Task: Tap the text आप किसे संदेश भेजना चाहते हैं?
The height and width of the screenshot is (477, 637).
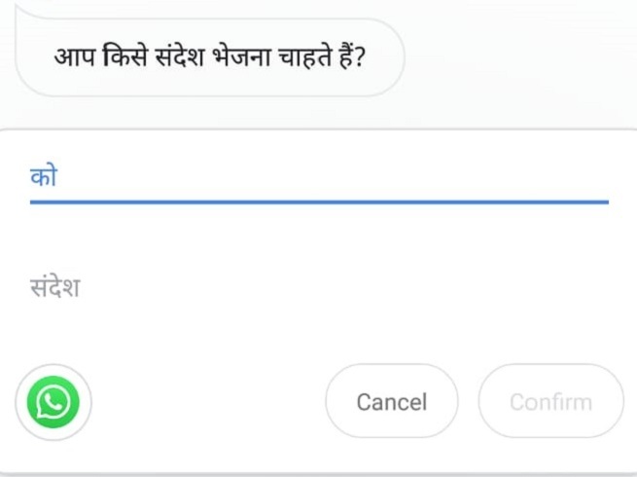Action: 209,56
